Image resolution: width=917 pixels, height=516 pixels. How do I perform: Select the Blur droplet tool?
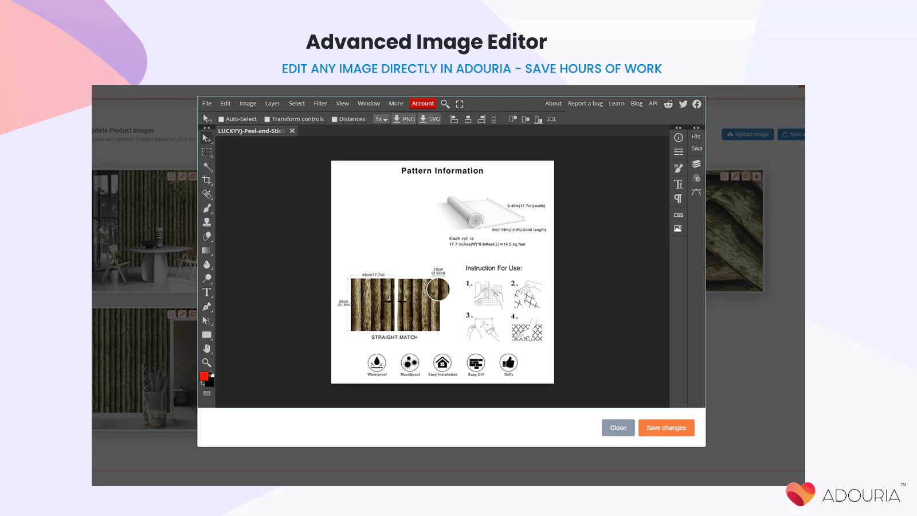(x=207, y=264)
